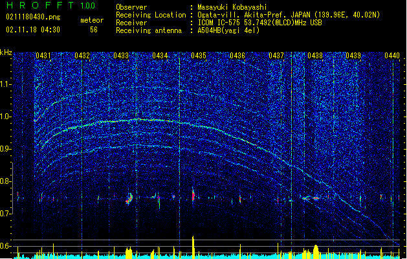
Task: Click the 0435 time marker
Action: pyautogui.click(x=199, y=56)
